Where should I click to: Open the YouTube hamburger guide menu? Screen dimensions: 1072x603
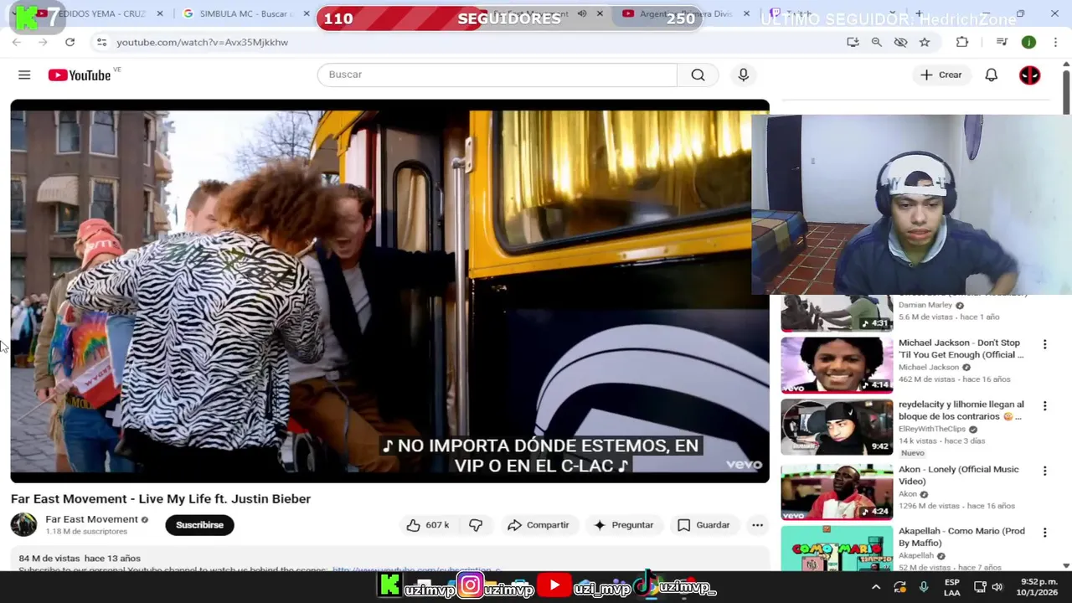[24, 75]
